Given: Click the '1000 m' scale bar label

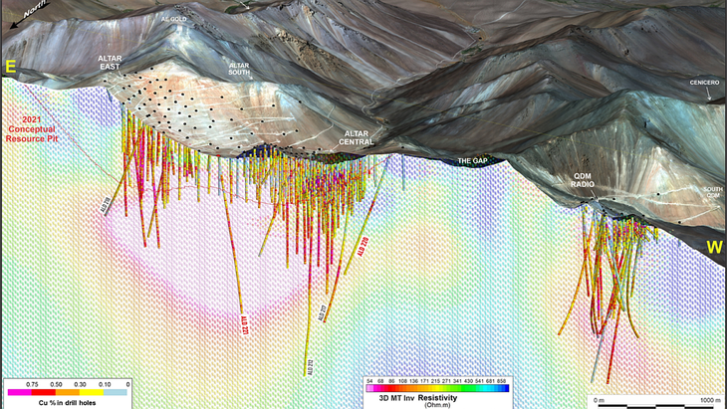Looking at the screenshot, I should point(710,401).
